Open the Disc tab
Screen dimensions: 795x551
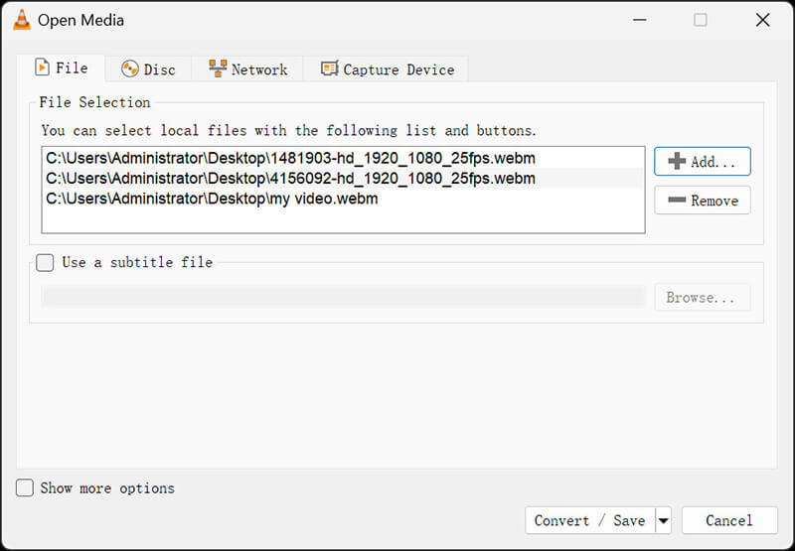point(148,69)
